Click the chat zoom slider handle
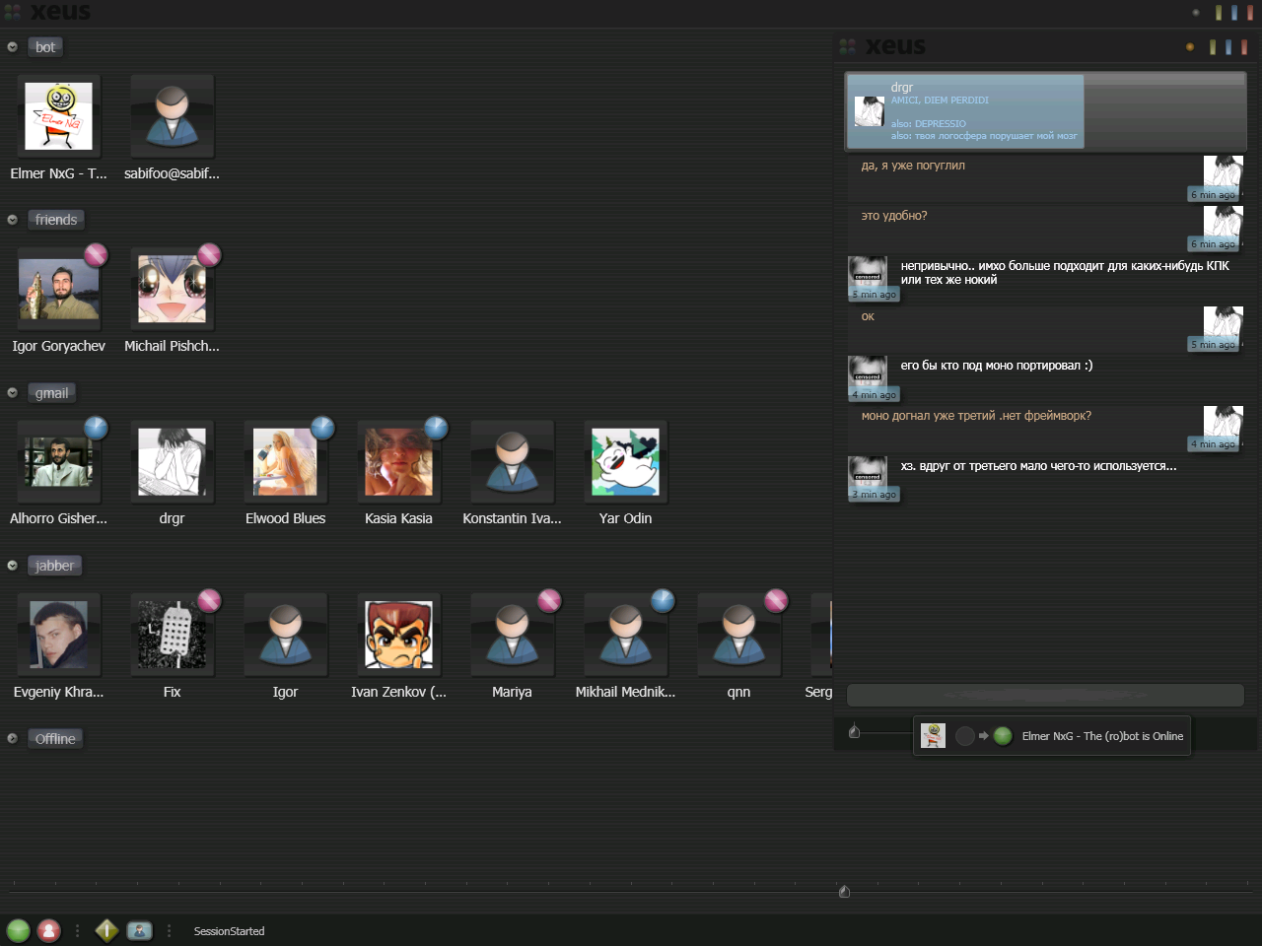Screen dimensions: 1262x946 point(855,731)
